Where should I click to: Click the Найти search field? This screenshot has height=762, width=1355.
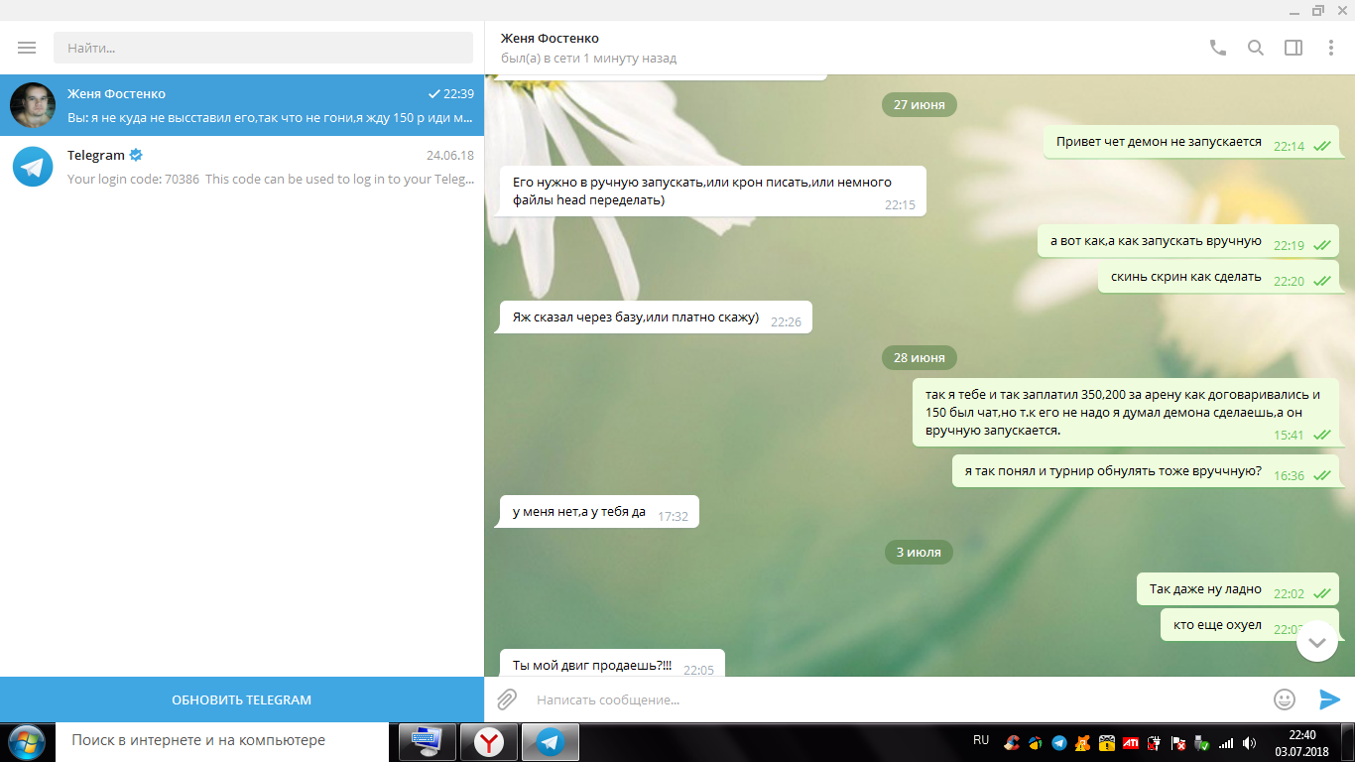(x=263, y=48)
